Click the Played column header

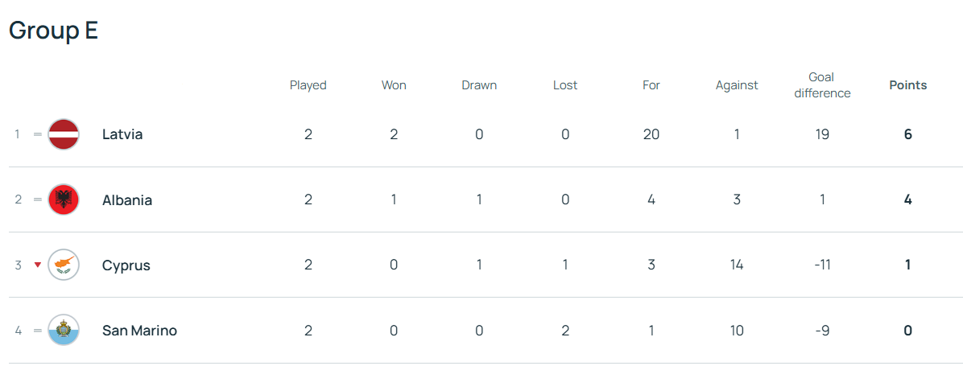[x=308, y=85]
